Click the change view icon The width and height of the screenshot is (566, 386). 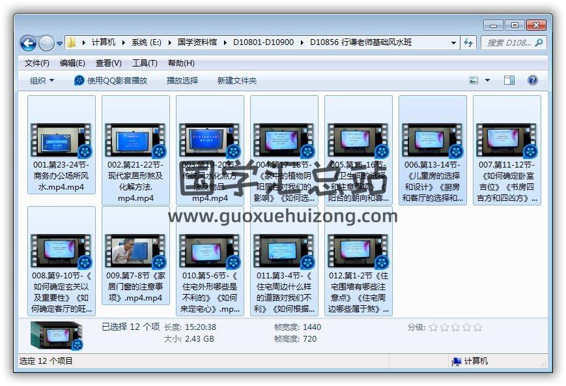(474, 80)
